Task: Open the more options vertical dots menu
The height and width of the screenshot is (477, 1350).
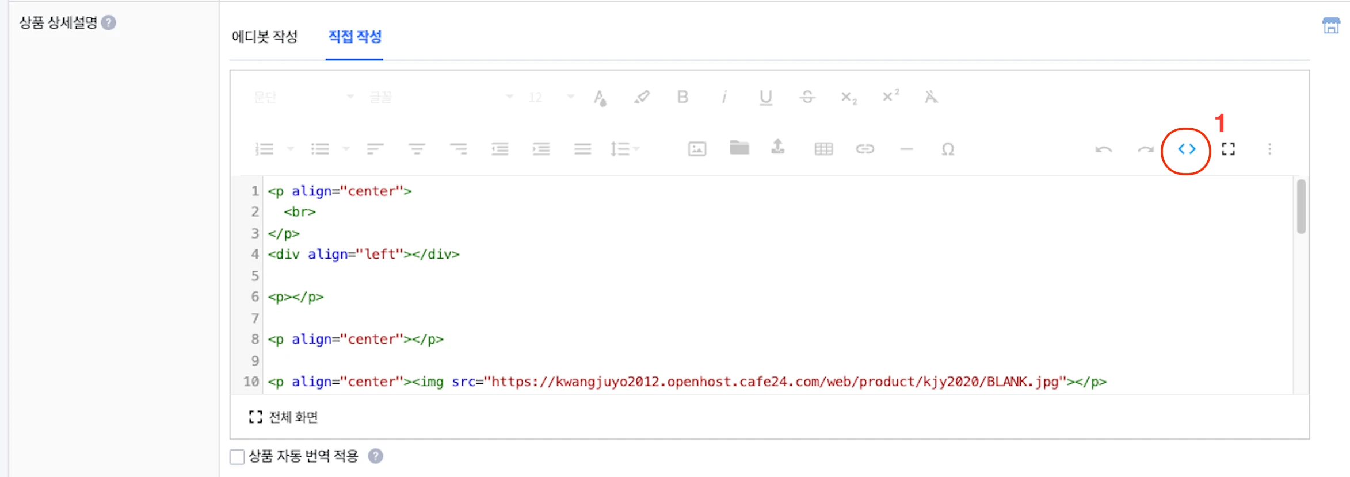Action: pos(1269,149)
